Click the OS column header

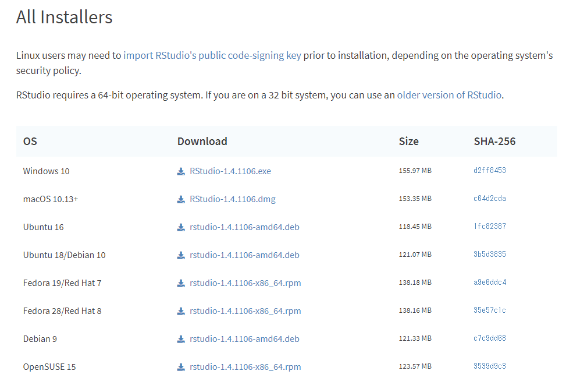coord(30,142)
